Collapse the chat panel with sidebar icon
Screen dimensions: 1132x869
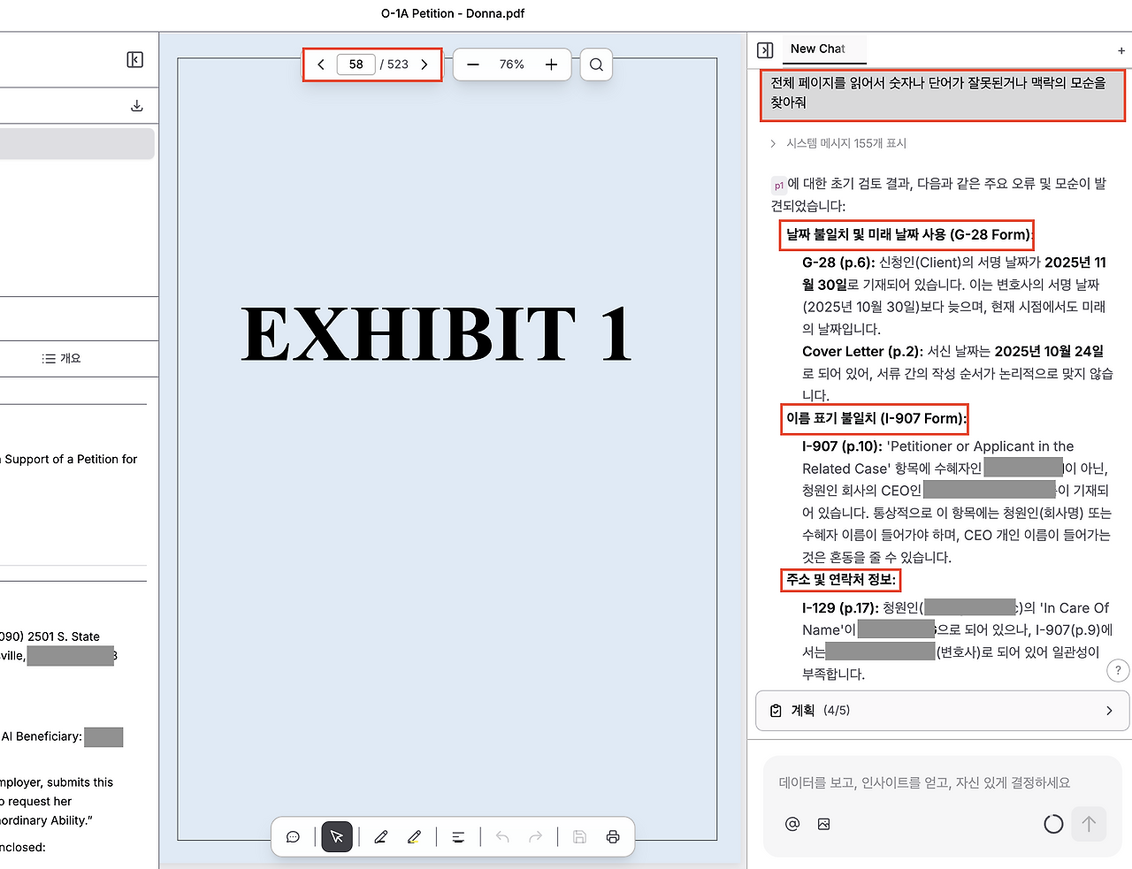point(765,50)
